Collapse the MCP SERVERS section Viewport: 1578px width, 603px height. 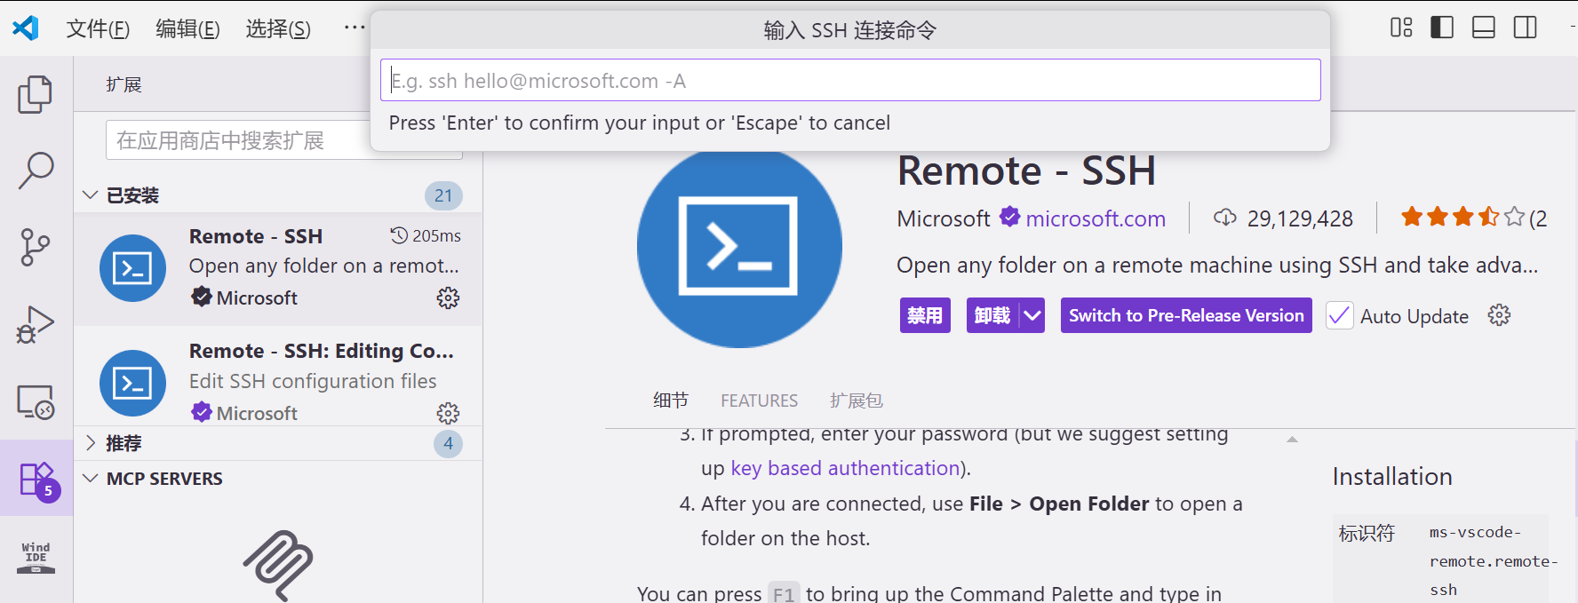(x=90, y=478)
